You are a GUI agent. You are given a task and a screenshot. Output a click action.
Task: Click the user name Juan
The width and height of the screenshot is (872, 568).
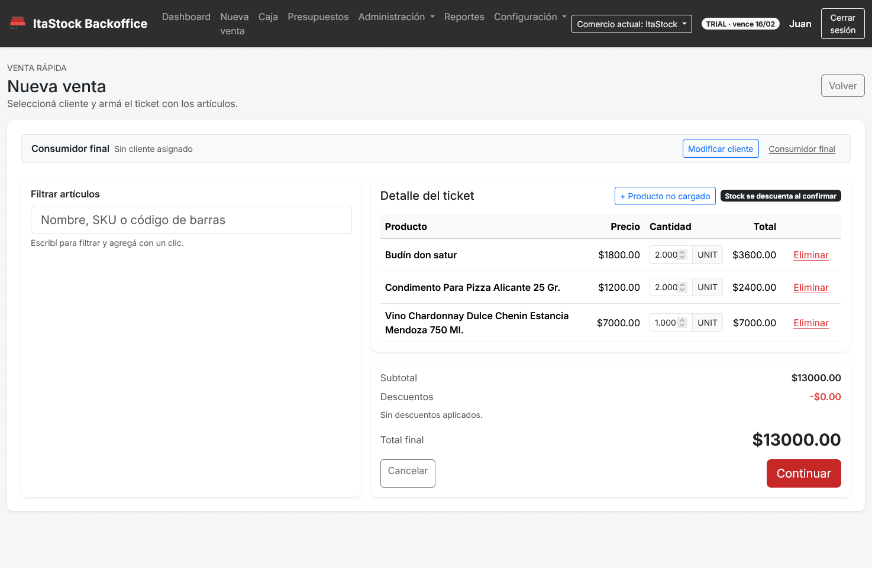[800, 24]
